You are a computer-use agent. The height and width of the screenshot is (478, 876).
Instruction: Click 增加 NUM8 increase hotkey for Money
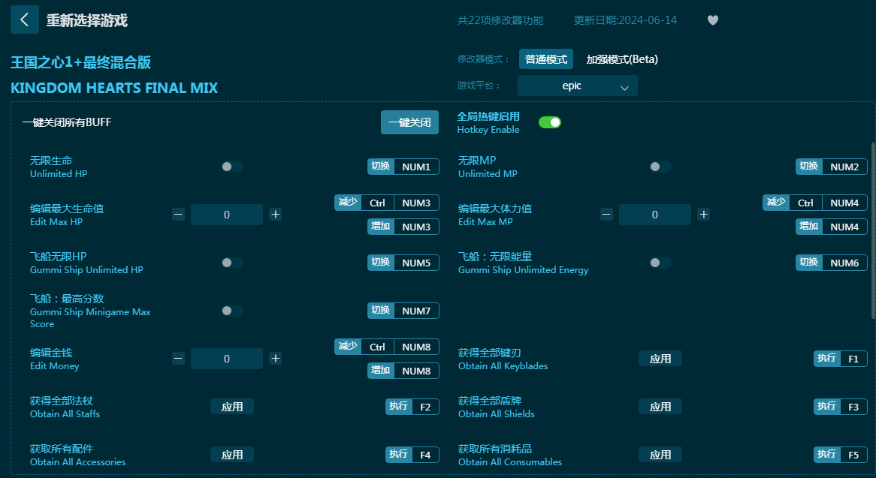pyautogui.click(x=403, y=371)
